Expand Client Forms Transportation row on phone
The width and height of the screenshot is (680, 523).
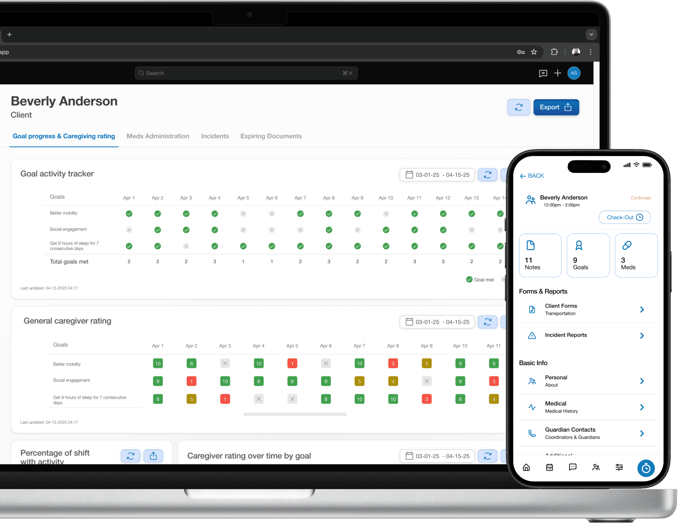coord(588,310)
